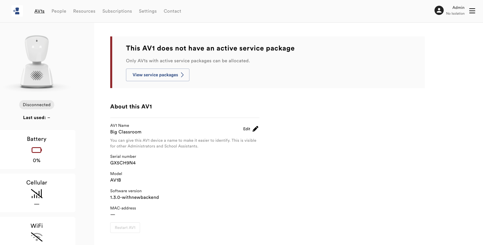Open the AV1s navigation tab
This screenshot has height=245, width=483.
point(39,11)
